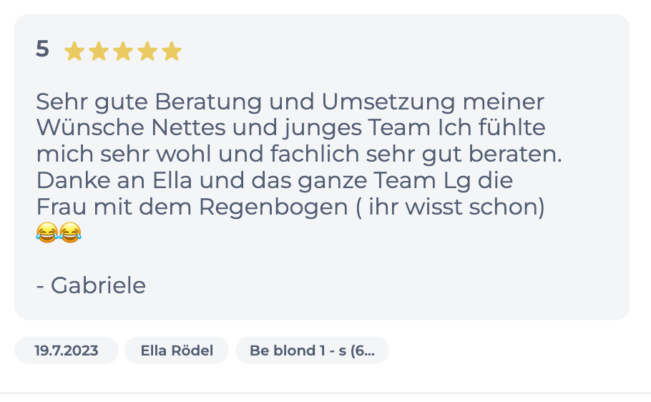Select the Ella Rödel stylist tag
Viewport: 651px width, 402px height.
click(x=177, y=350)
